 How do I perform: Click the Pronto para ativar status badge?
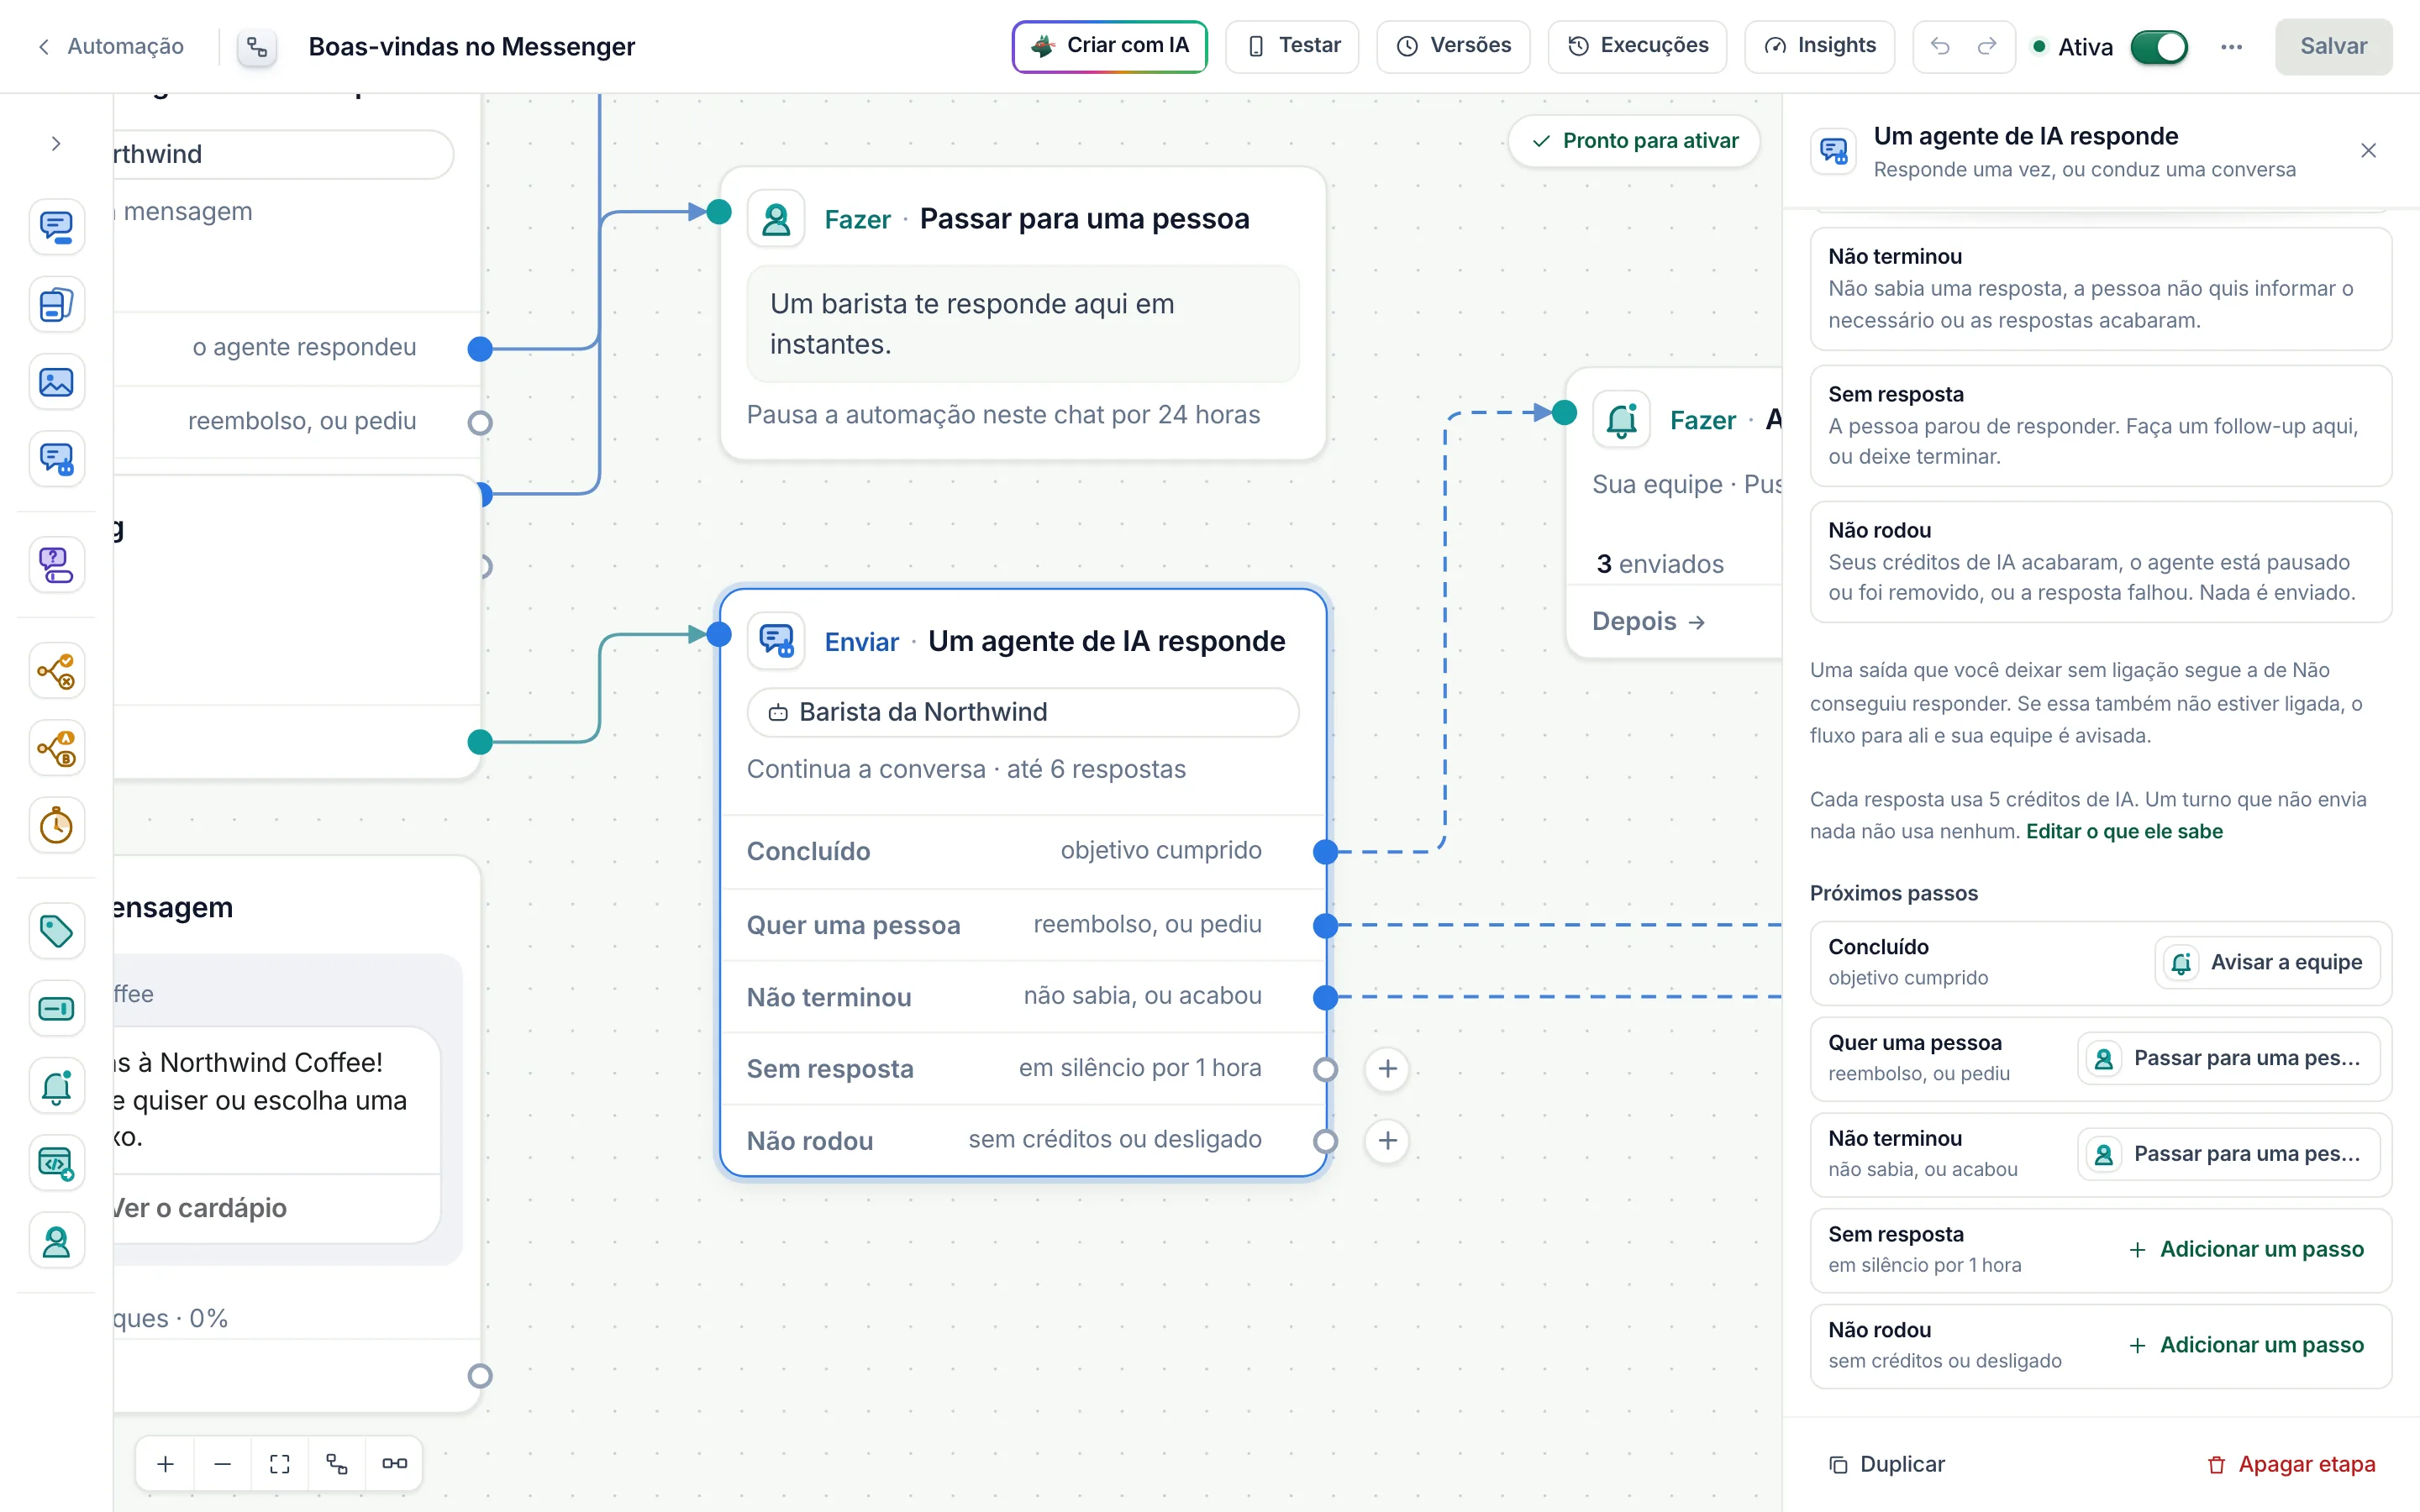(x=1634, y=141)
